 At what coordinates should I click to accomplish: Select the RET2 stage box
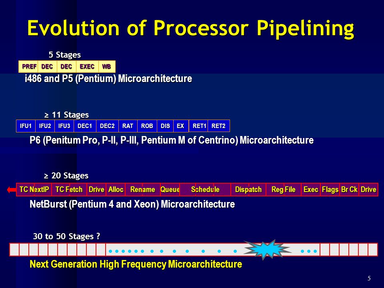[219, 126]
